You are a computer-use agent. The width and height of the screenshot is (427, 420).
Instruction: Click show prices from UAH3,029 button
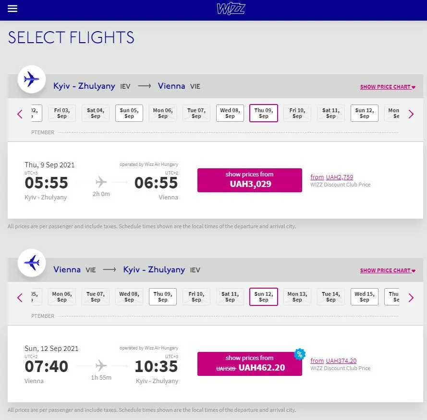pyautogui.click(x=250, y=180)
